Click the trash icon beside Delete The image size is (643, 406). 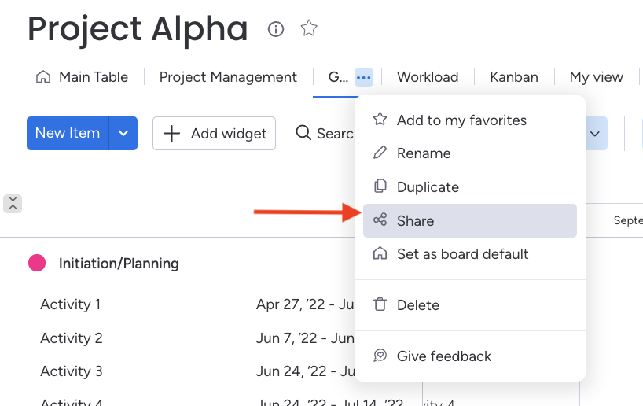coord(380,305)
